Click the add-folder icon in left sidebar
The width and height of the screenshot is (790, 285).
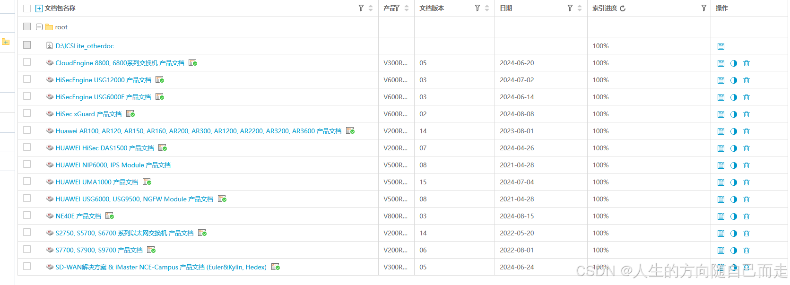pos(6,42)
